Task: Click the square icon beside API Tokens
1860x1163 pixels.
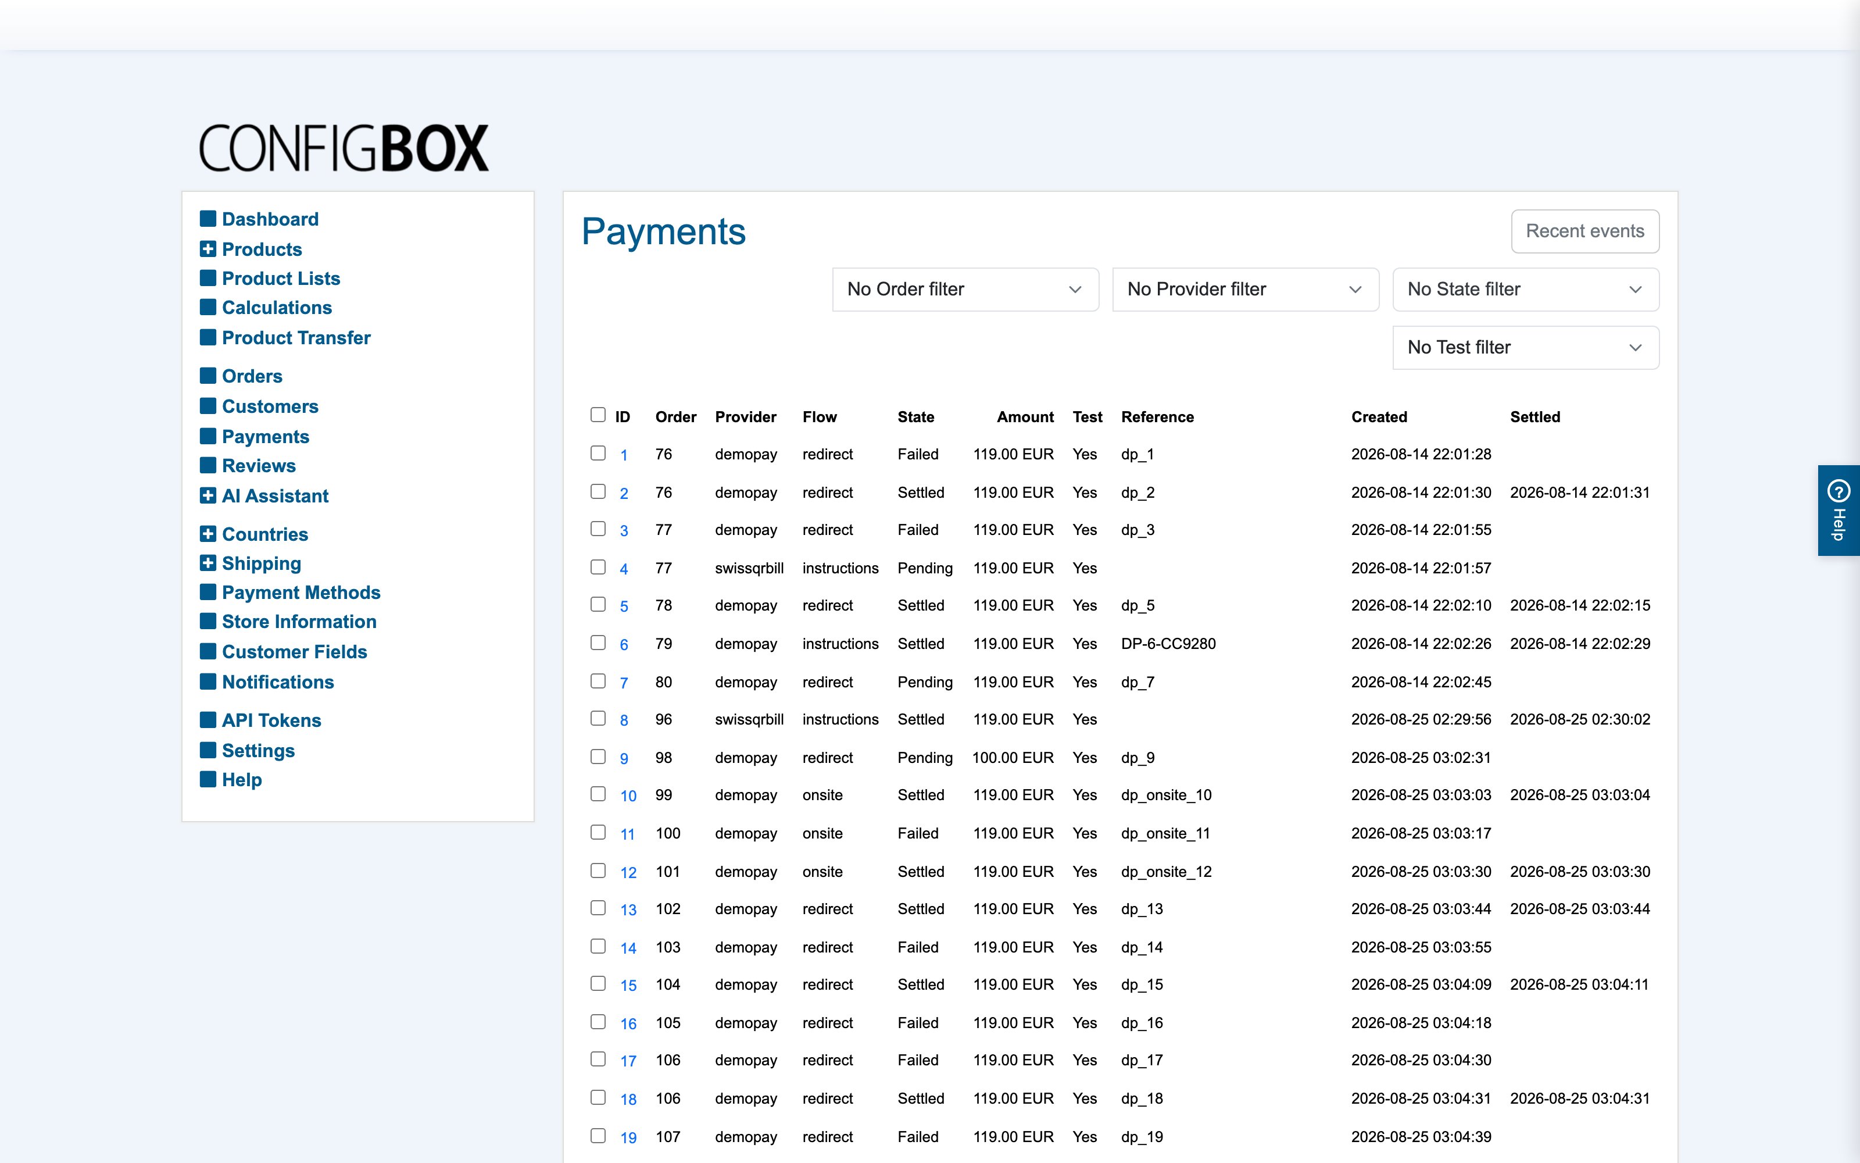Action: [208, 720]
